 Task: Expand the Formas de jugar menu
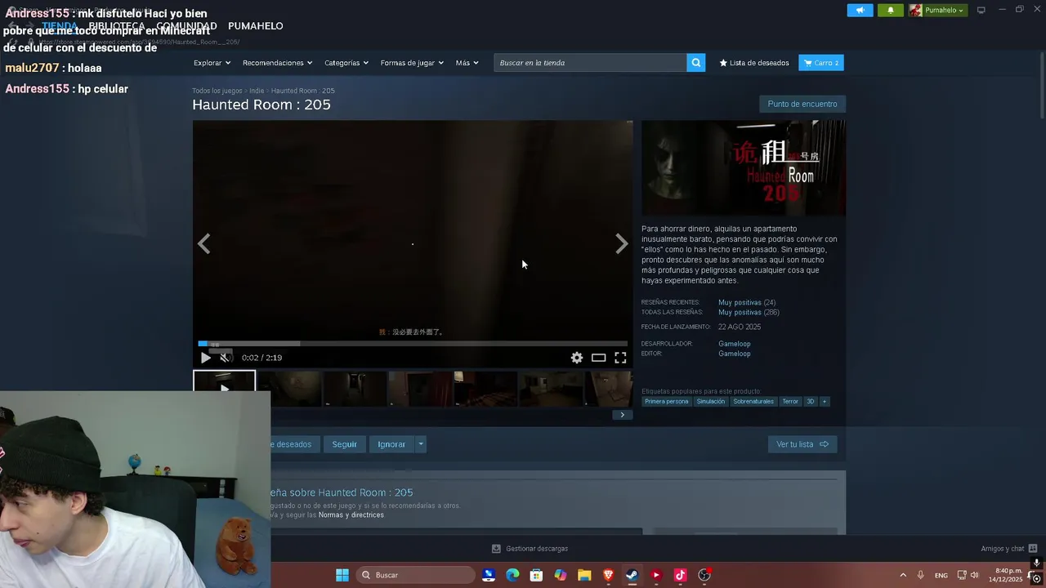[412, 63]
